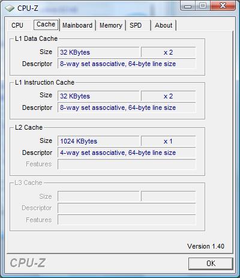Click the L1 Data Cache x 2 field
The image size is (240, 278).
tap(168, 52)
